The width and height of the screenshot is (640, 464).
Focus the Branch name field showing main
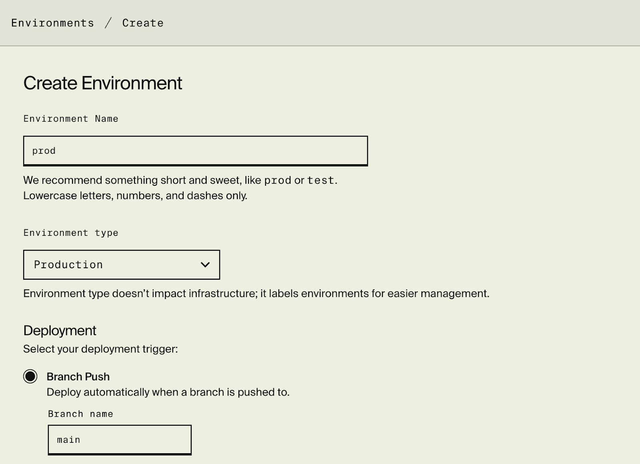pyautogui.click(x=119, y=439)
